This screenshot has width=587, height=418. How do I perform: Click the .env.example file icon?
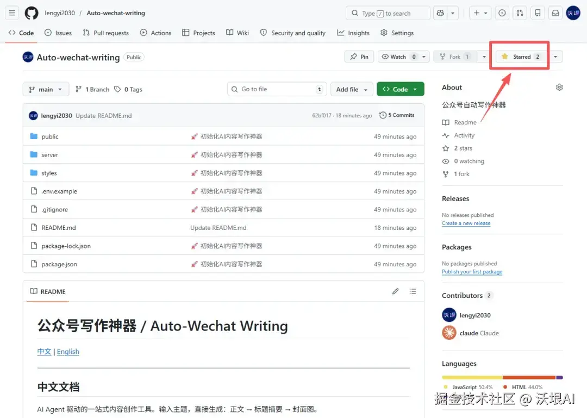[x=34, y=191]
